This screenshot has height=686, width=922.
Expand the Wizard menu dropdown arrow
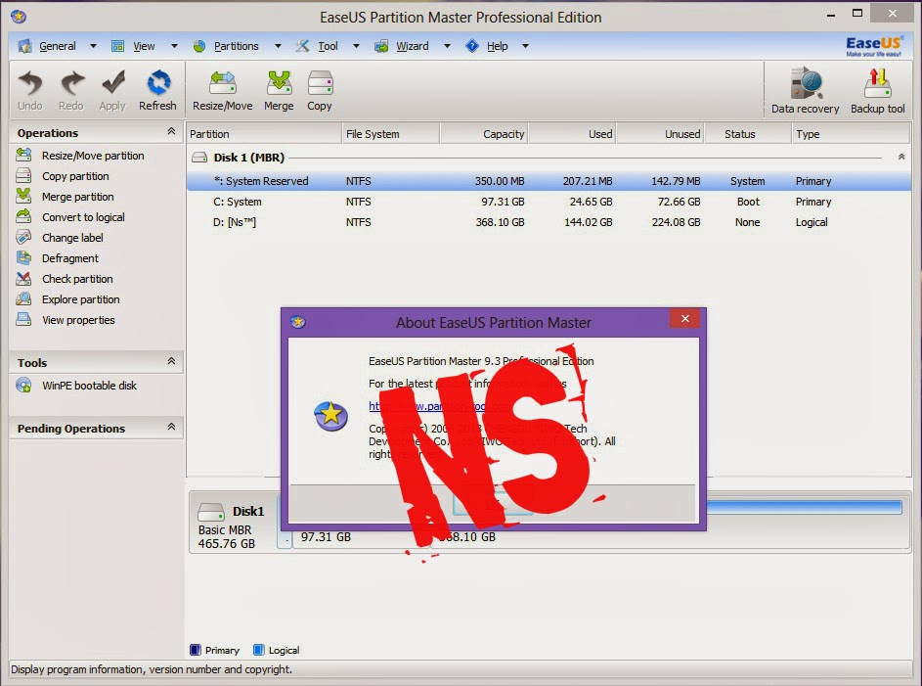(x=447, y=46)
